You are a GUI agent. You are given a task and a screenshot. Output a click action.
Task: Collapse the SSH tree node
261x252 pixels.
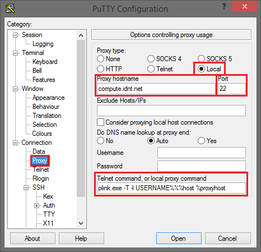pos(26,187)
